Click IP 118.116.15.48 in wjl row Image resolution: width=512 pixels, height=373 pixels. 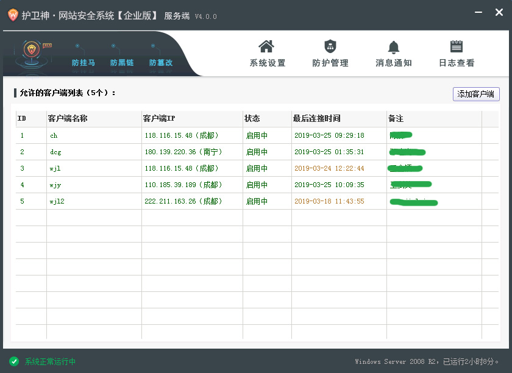pyautogui.click(x=182, y=168)
